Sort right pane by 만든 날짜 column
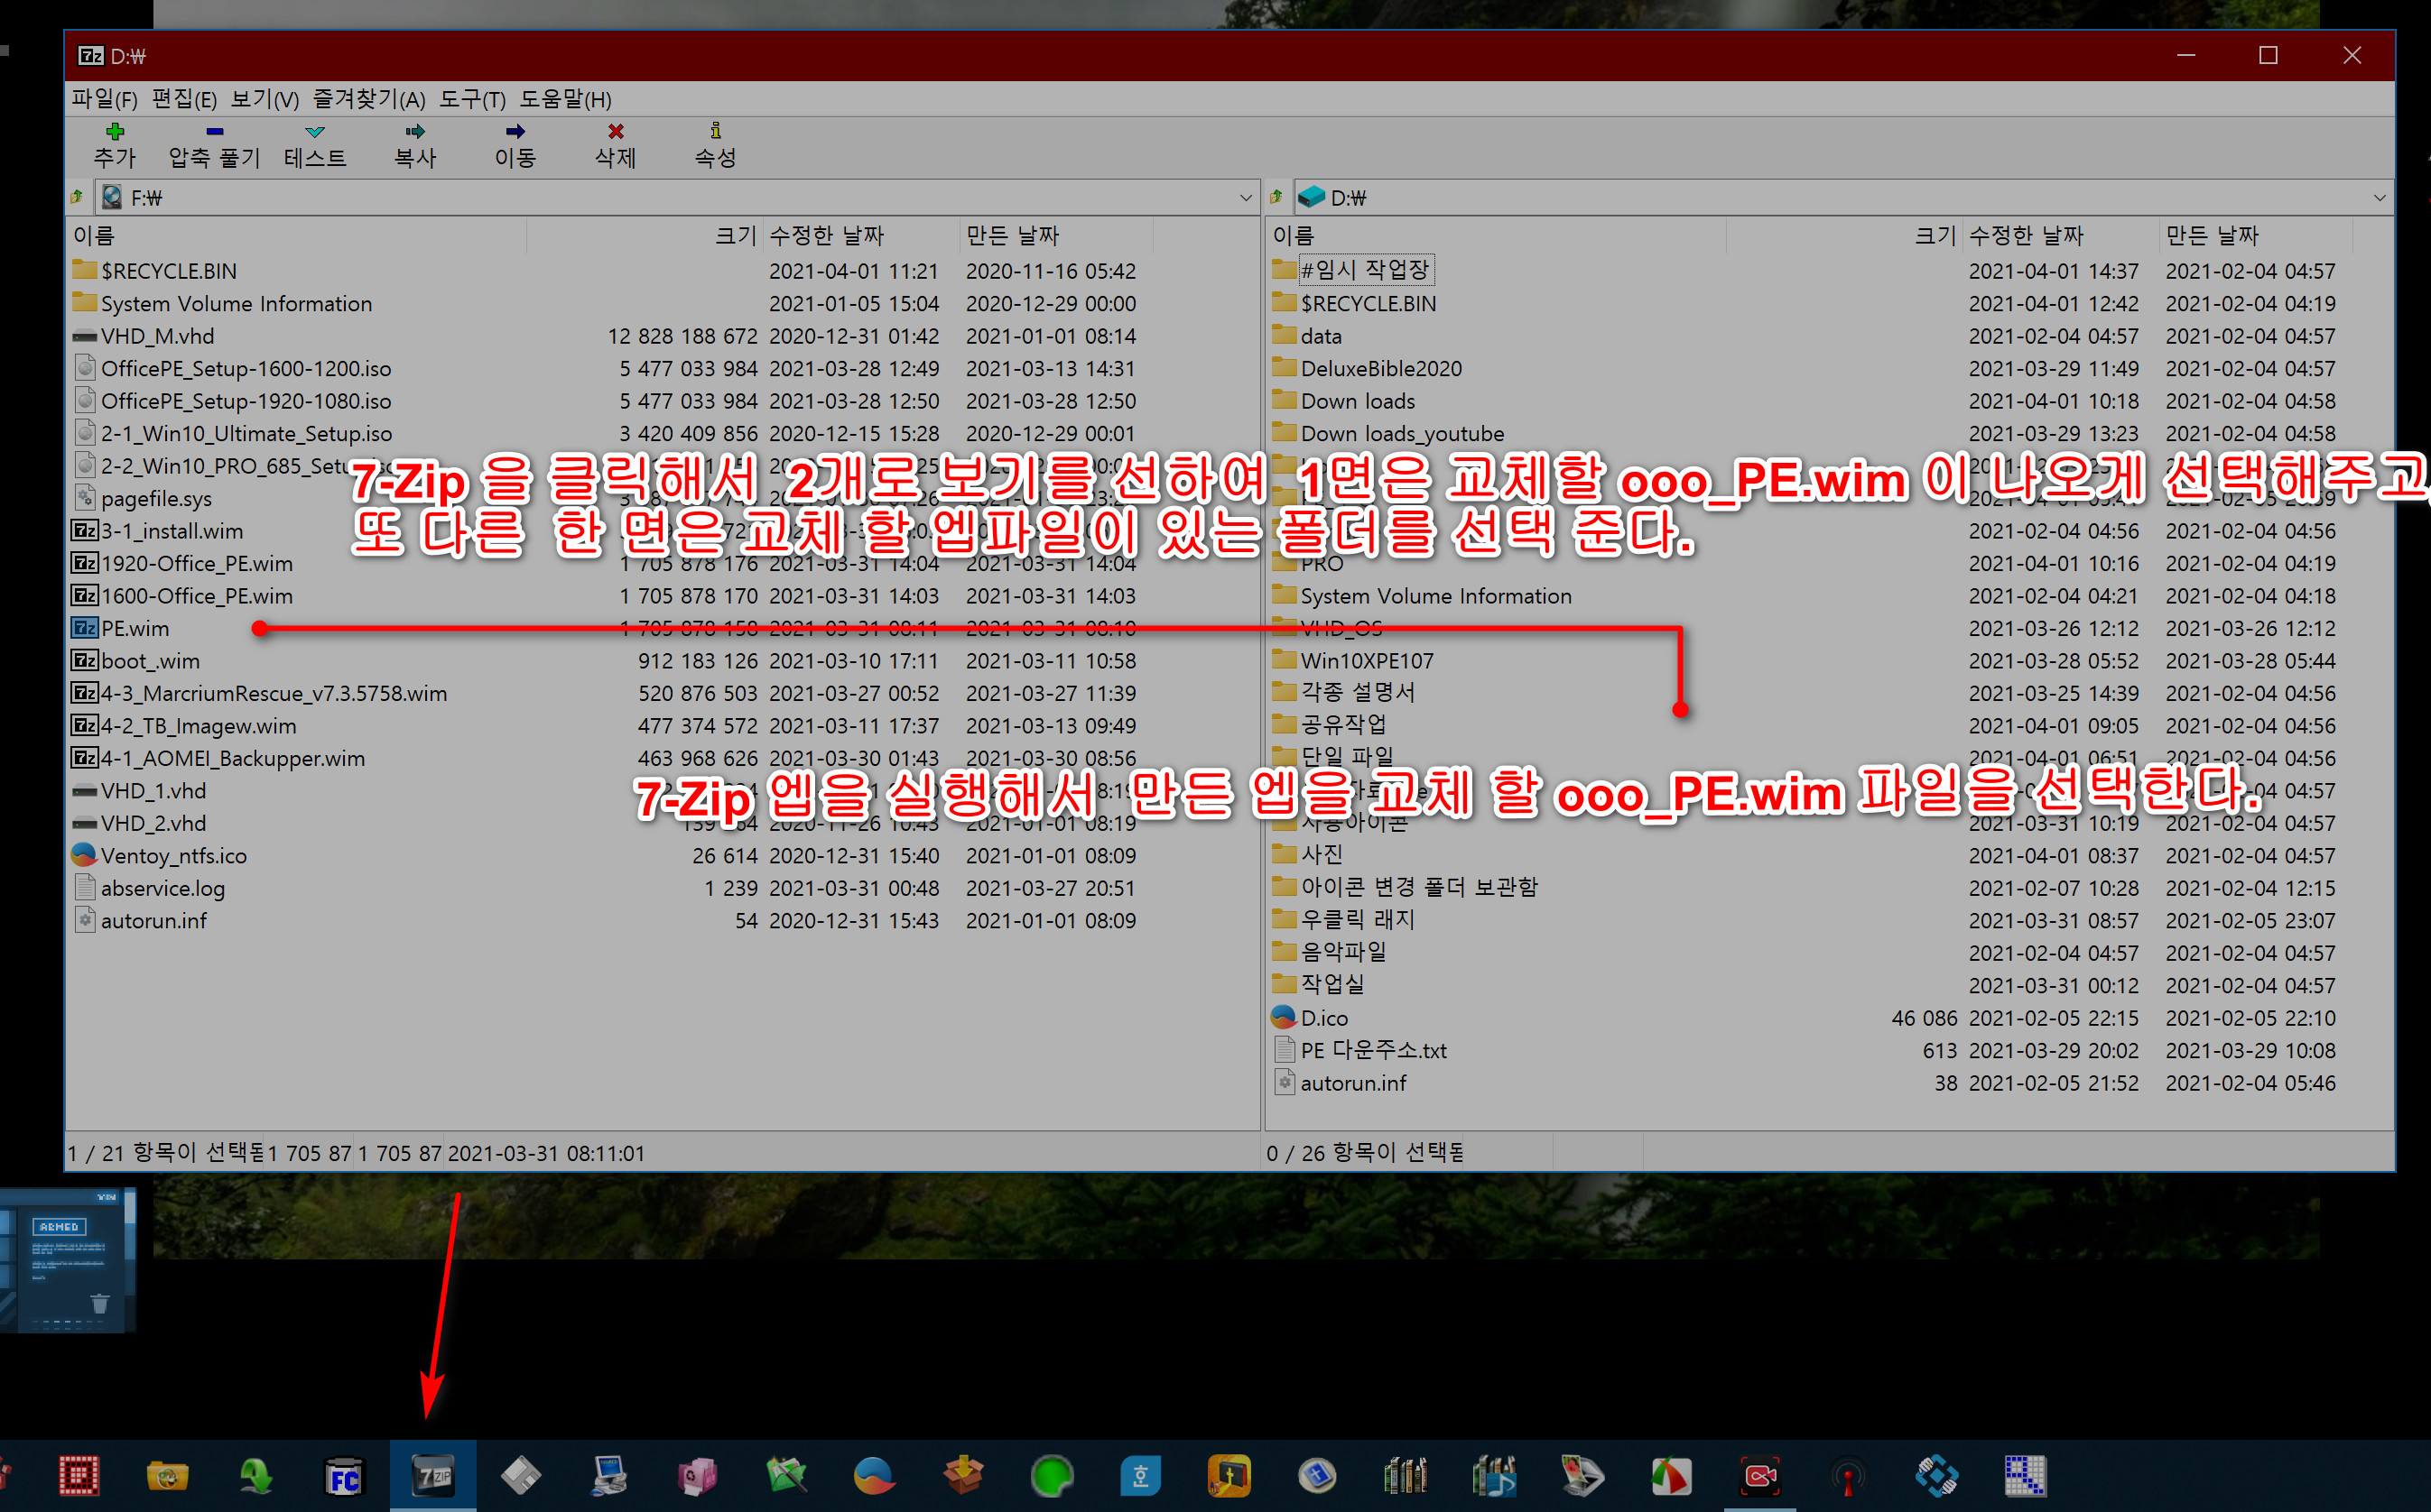This screenshot has width=2431, height=1512. [x=2255, y=235]
